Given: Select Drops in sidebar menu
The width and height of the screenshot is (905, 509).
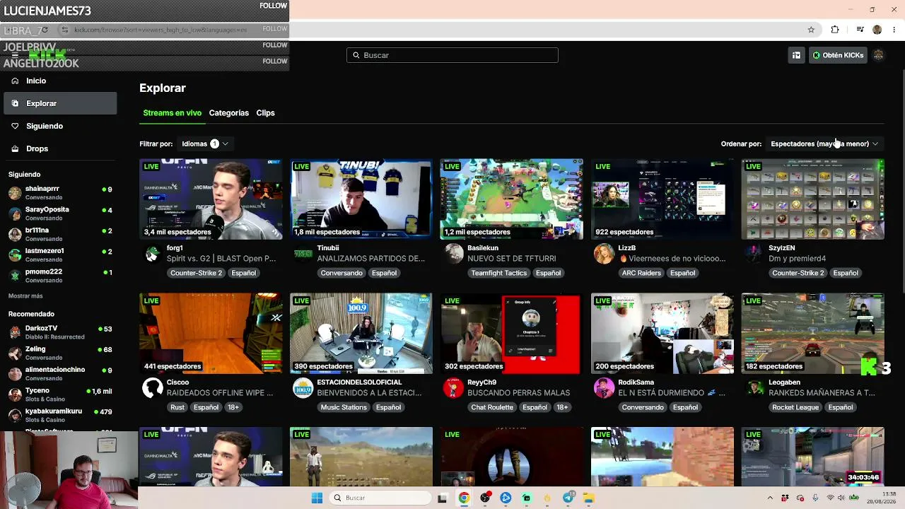Looking at the screenshot, I should point(60,148).
